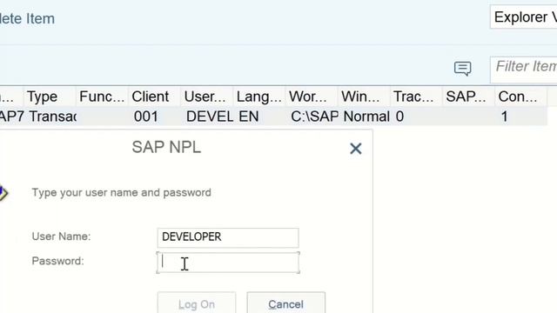Click the Filter Items search box
Screen dimensions: 557x313
pos(524,69)
